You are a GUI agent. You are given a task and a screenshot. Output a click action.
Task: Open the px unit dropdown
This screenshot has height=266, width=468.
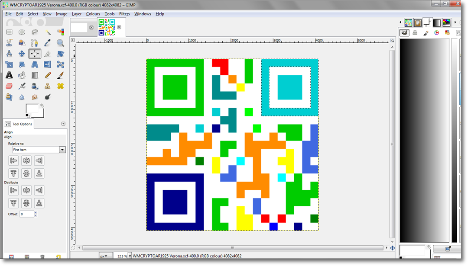tap(106, 256)
